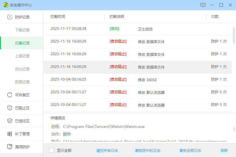Click 复制选中的日志 link
Image resolution: width=236 pixels, height=157 pixels.
tap(148, 151)
